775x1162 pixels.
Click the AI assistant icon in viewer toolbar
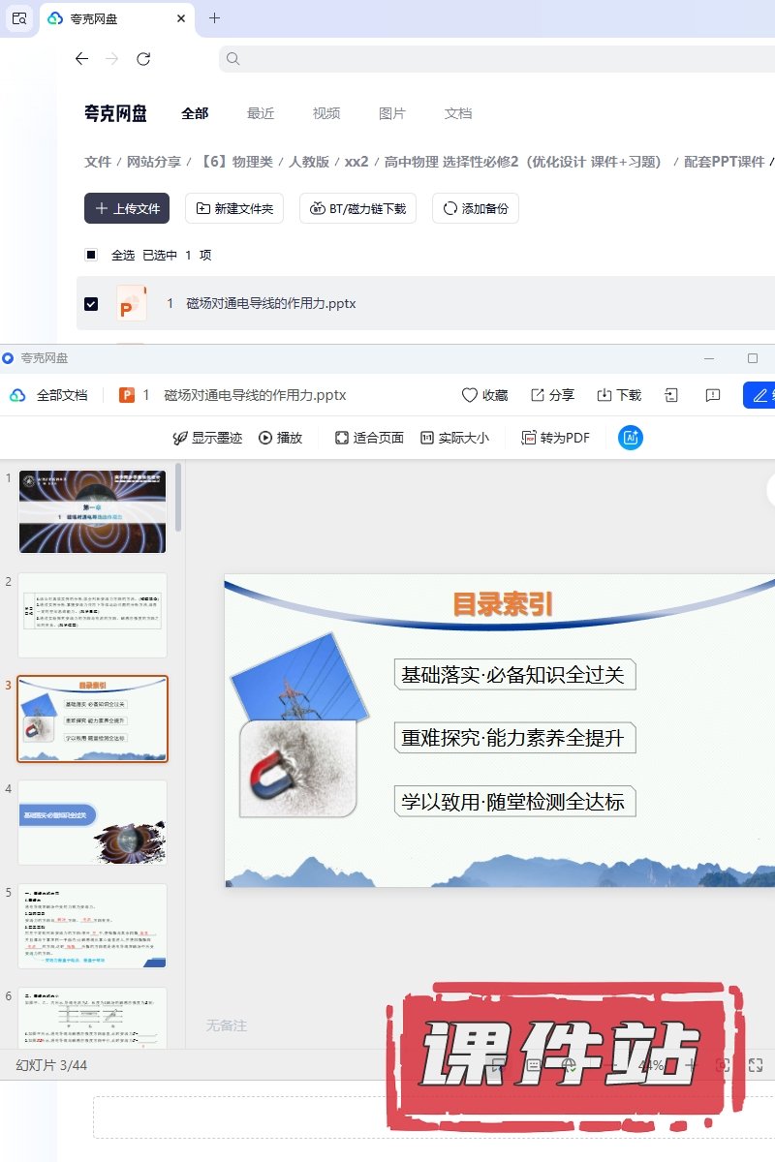point(631,438)
